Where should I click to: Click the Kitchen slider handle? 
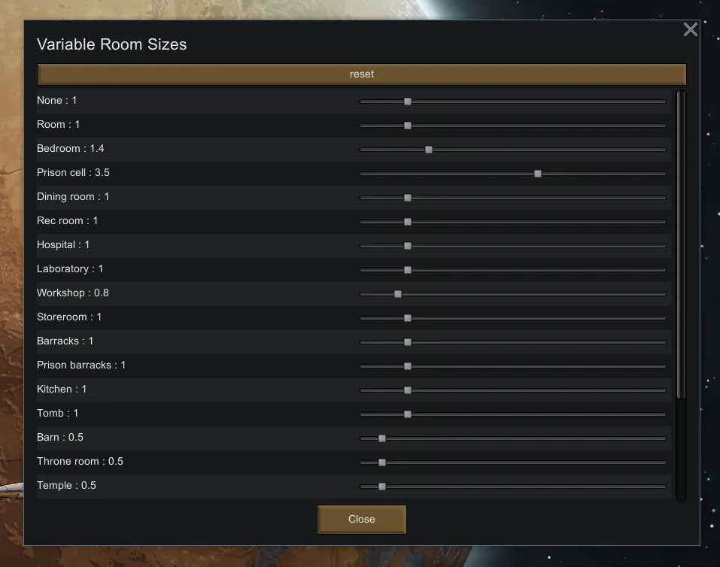(408, 390)
